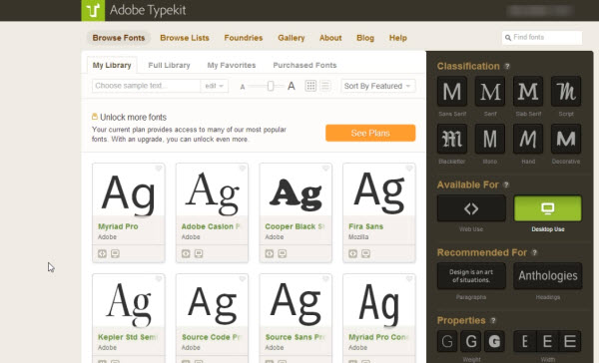Filter by Sans Serif classification
Screen dimensions: 599x363
[452, 91]
